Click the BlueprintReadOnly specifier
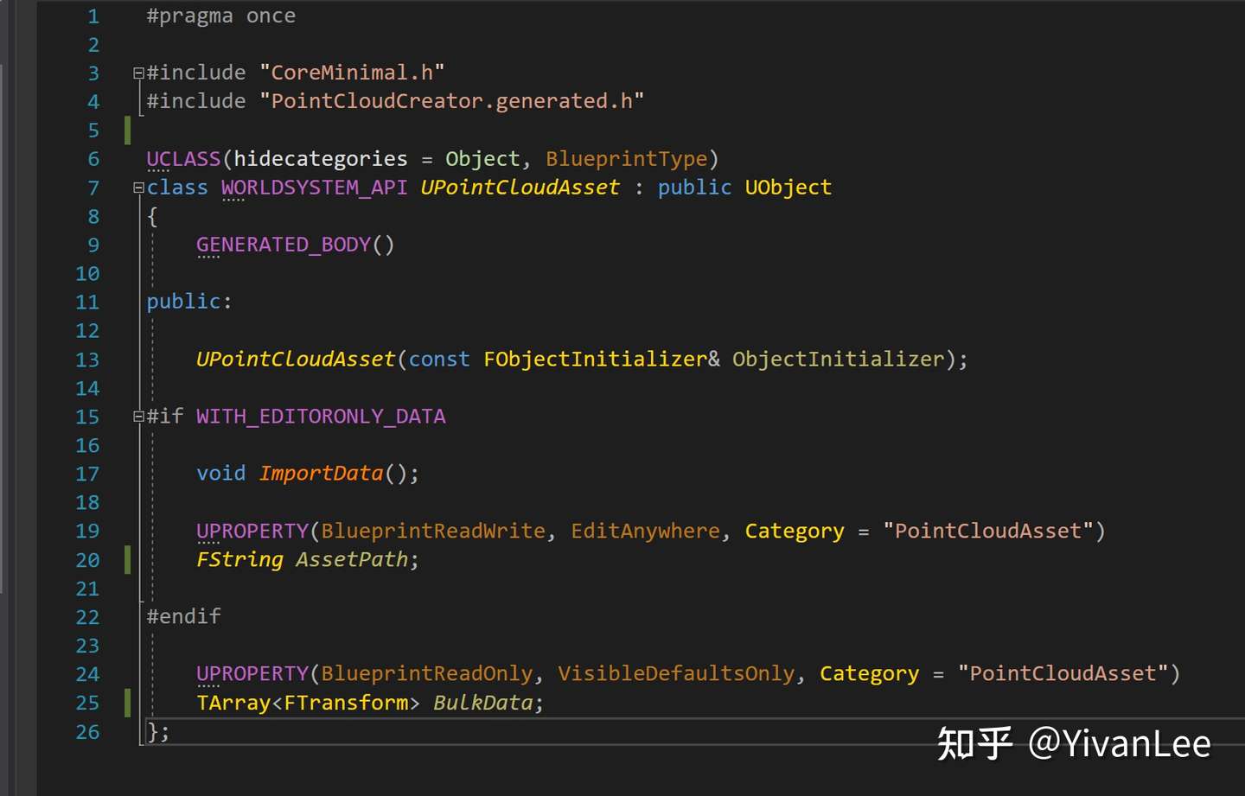This screenshot has height=796, width=1245. click(x=427, y=673)
